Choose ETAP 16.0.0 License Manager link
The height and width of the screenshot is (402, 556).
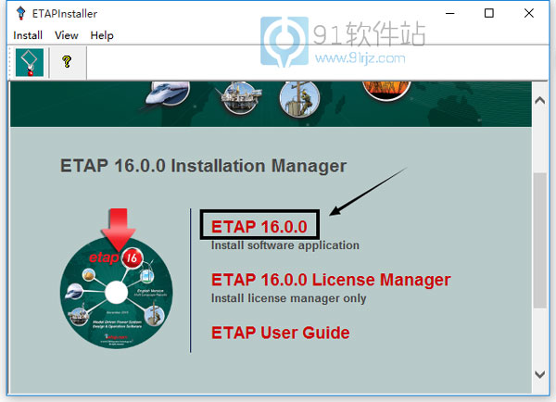(331, 280)
